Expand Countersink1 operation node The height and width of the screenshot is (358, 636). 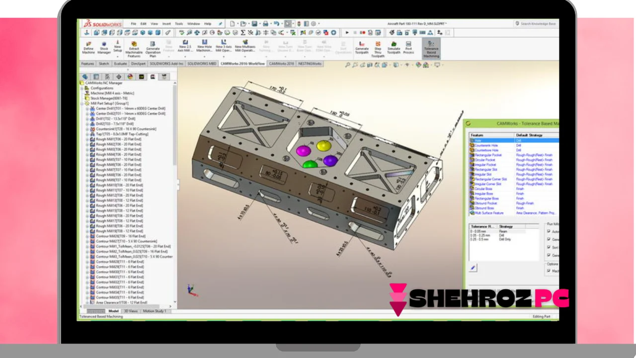click(87, 129)
